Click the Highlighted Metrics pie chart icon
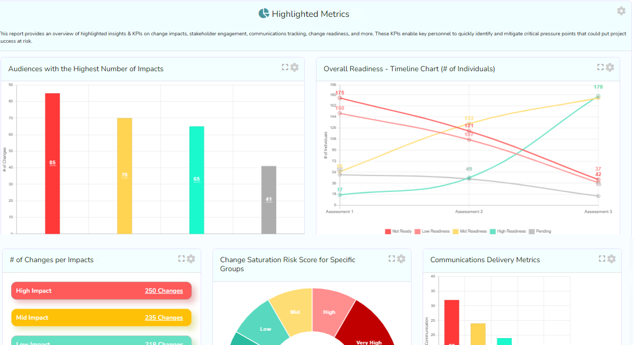634x345 pixels. pos(264,14)
